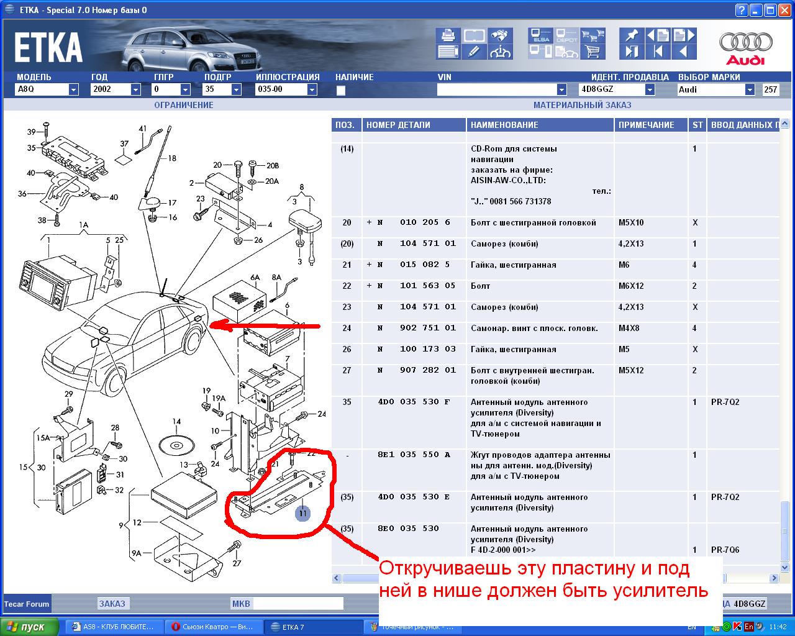The image size is (795, 636).
Task: Open the Windows пуск start button
Action: (29, 627)
